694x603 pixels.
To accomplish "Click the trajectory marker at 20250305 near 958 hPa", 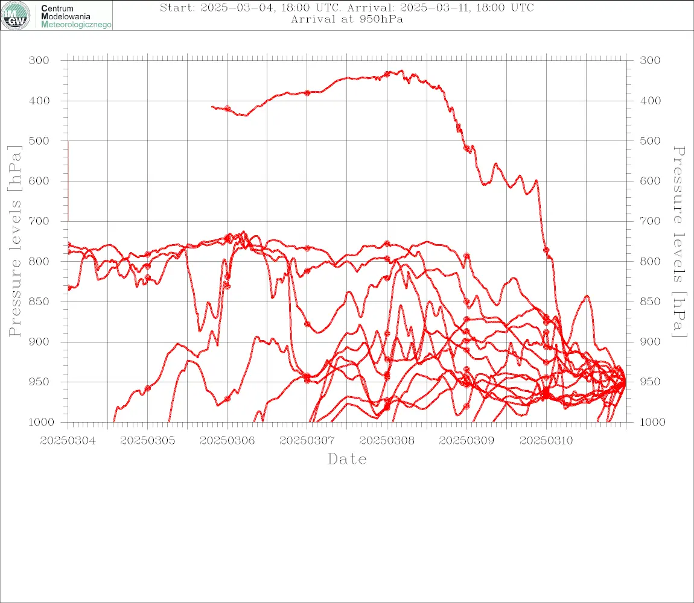I will 148,388.
